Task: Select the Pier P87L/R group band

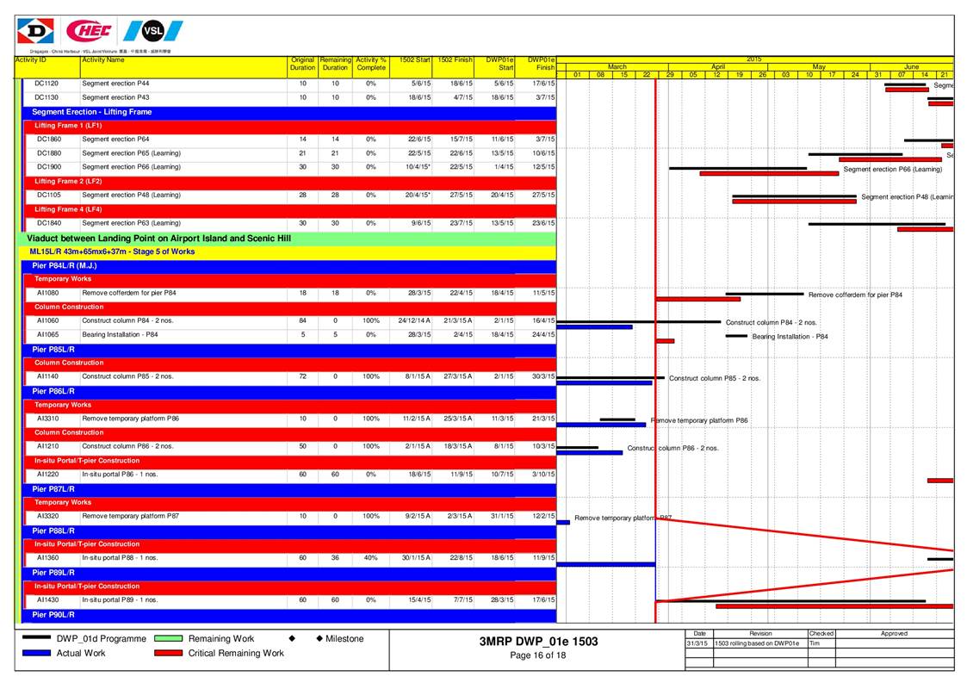Action: [289, 488]
